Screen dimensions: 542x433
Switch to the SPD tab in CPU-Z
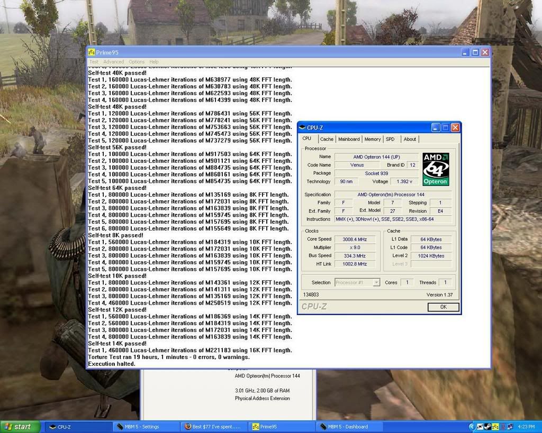pyautogui.click(x=390, y=139)
